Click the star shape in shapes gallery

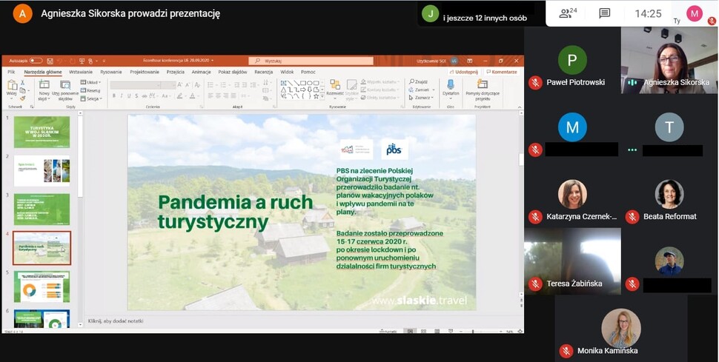point(316,96)
